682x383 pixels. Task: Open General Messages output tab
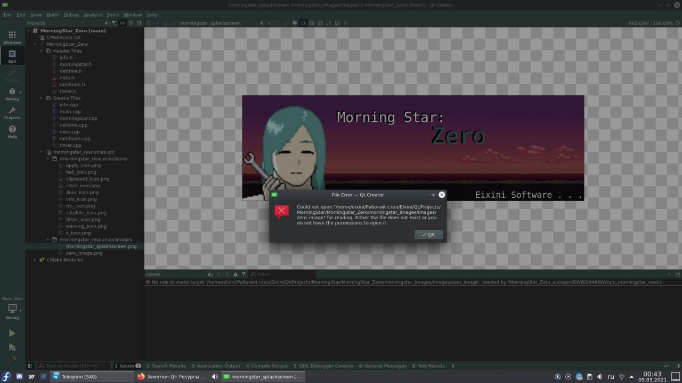click(x=383, y=365)
